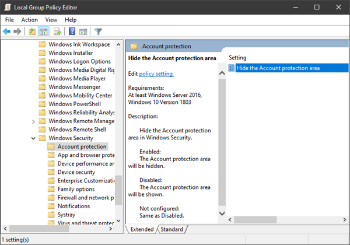This screenshot has height=245, width=350.
Task: Select Systray tree item
Action: point(66,215)
